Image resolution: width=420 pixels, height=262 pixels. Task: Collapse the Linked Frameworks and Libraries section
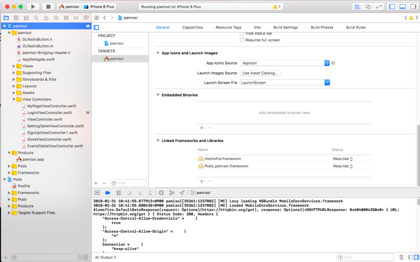[x=158, y=140]
